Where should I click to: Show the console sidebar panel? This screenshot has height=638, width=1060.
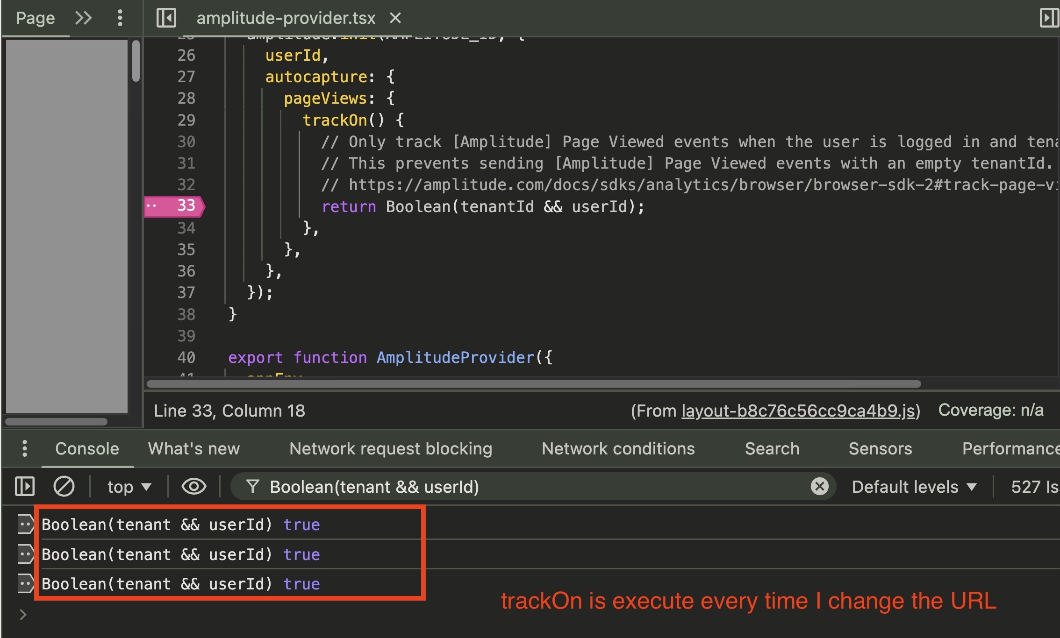[x=25, y=487]
